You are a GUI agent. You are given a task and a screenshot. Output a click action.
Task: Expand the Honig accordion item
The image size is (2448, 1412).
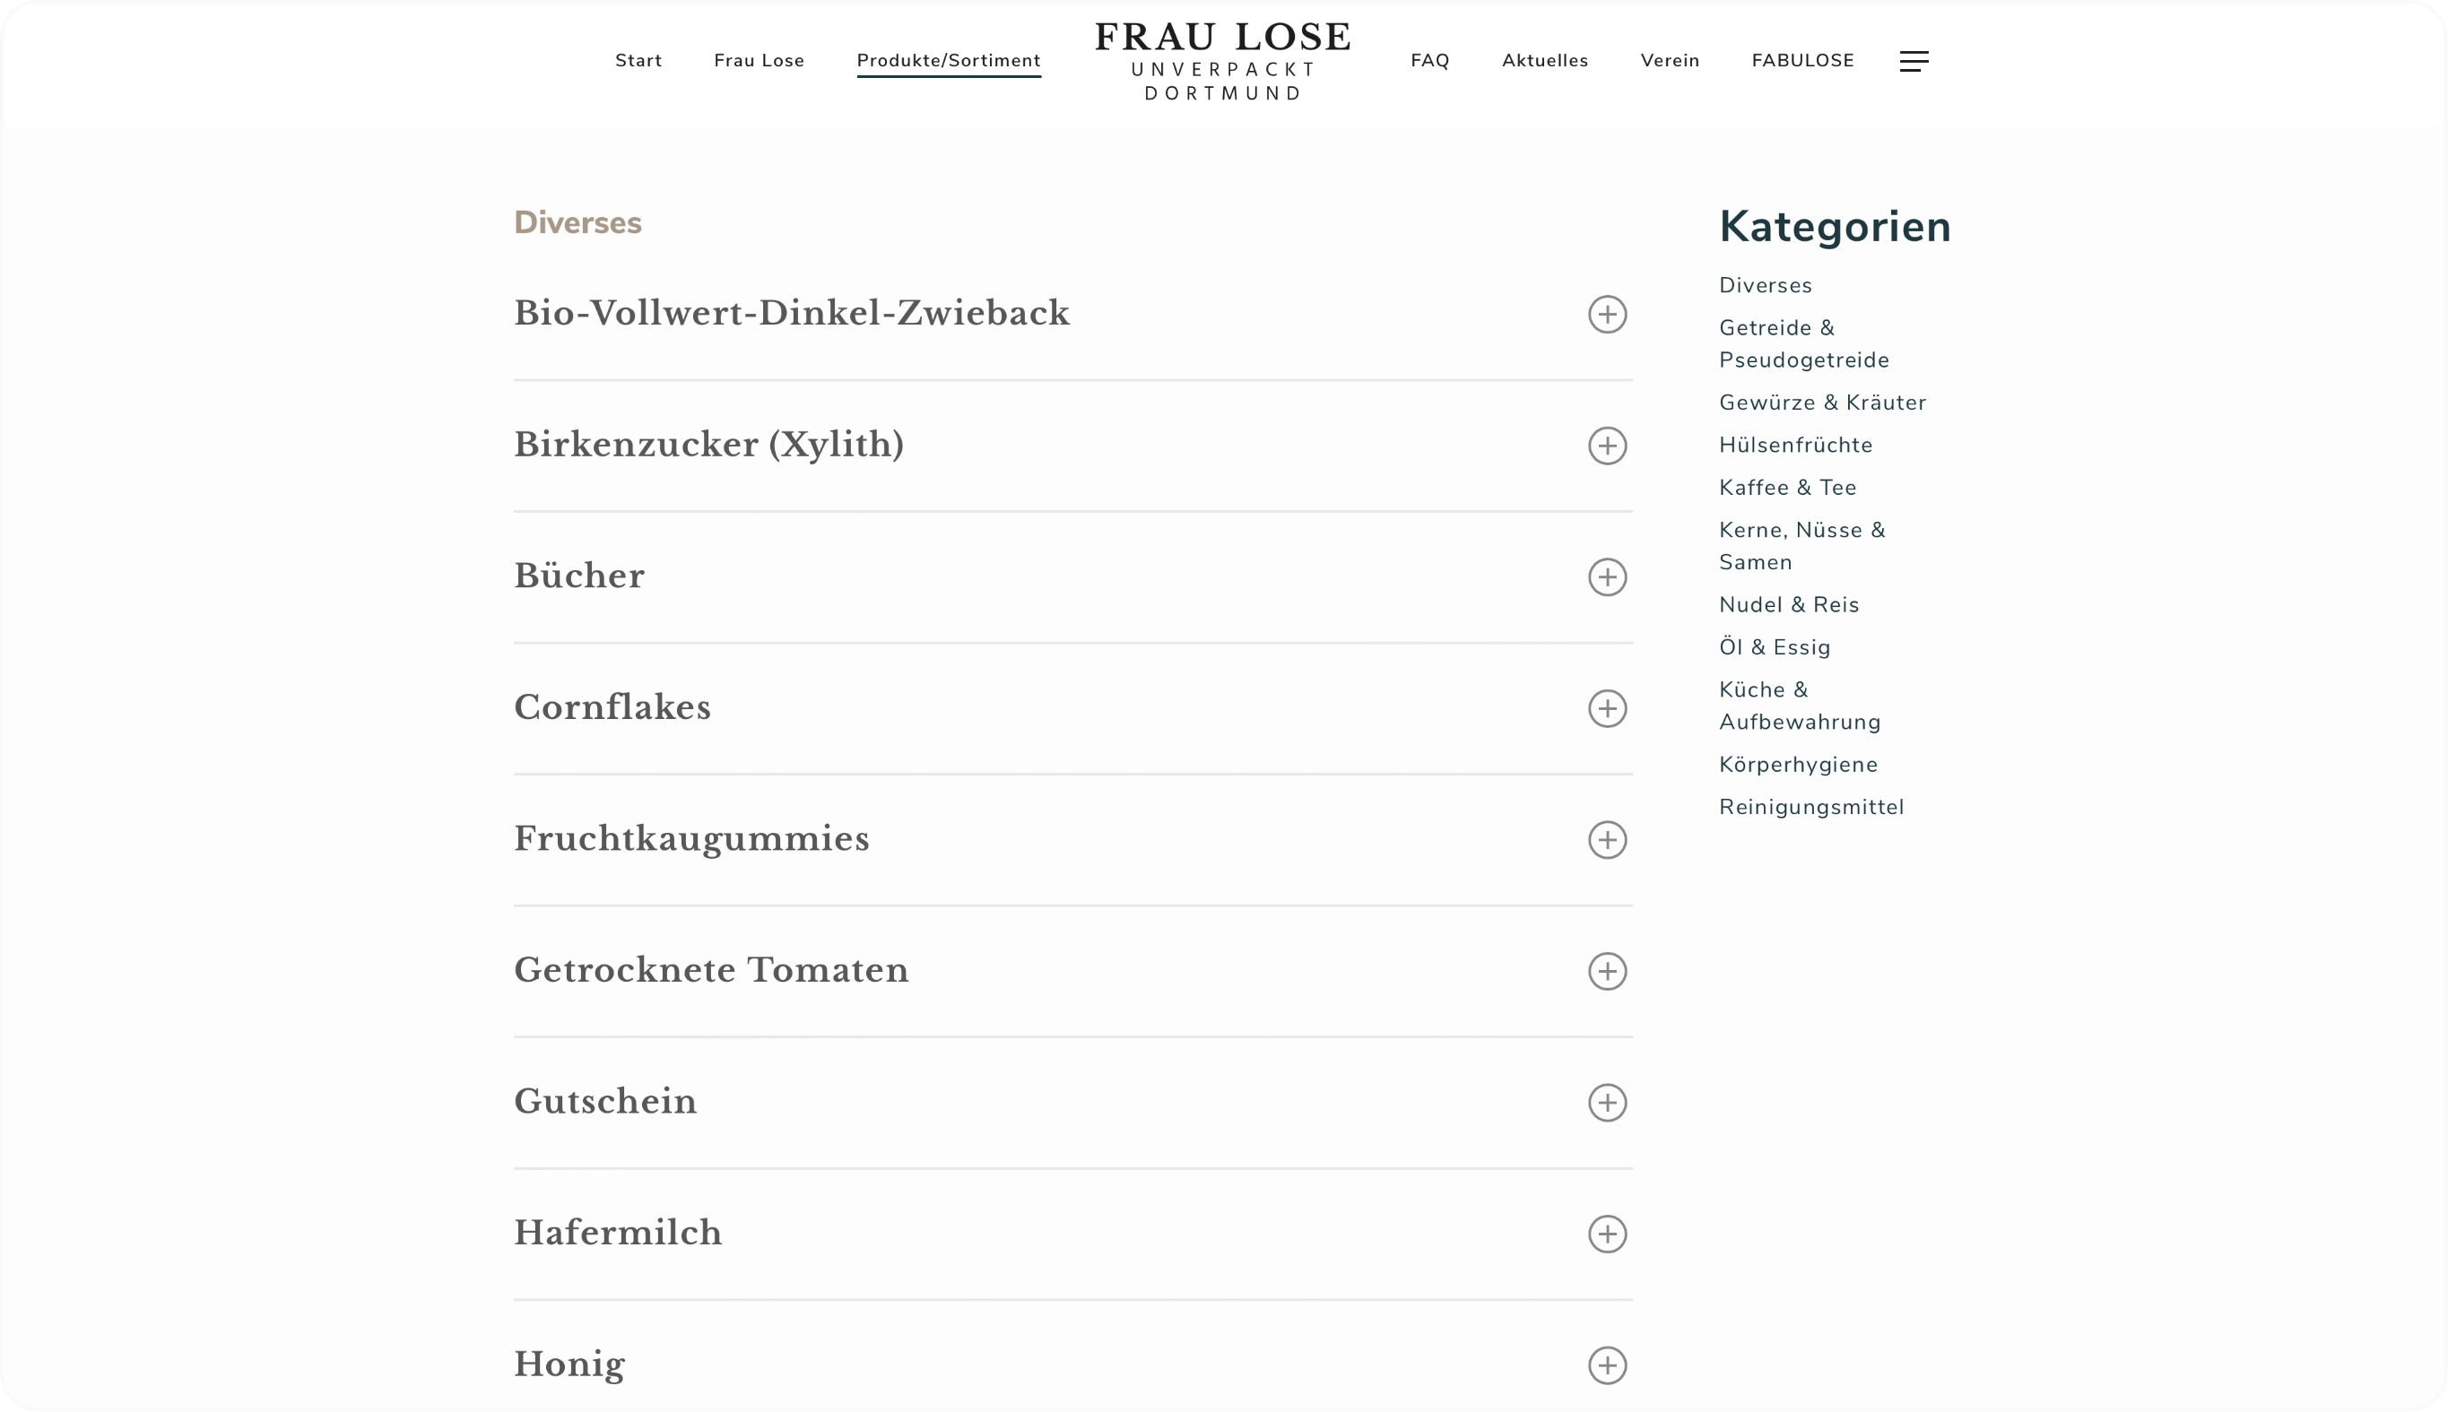point(1607,1365)
